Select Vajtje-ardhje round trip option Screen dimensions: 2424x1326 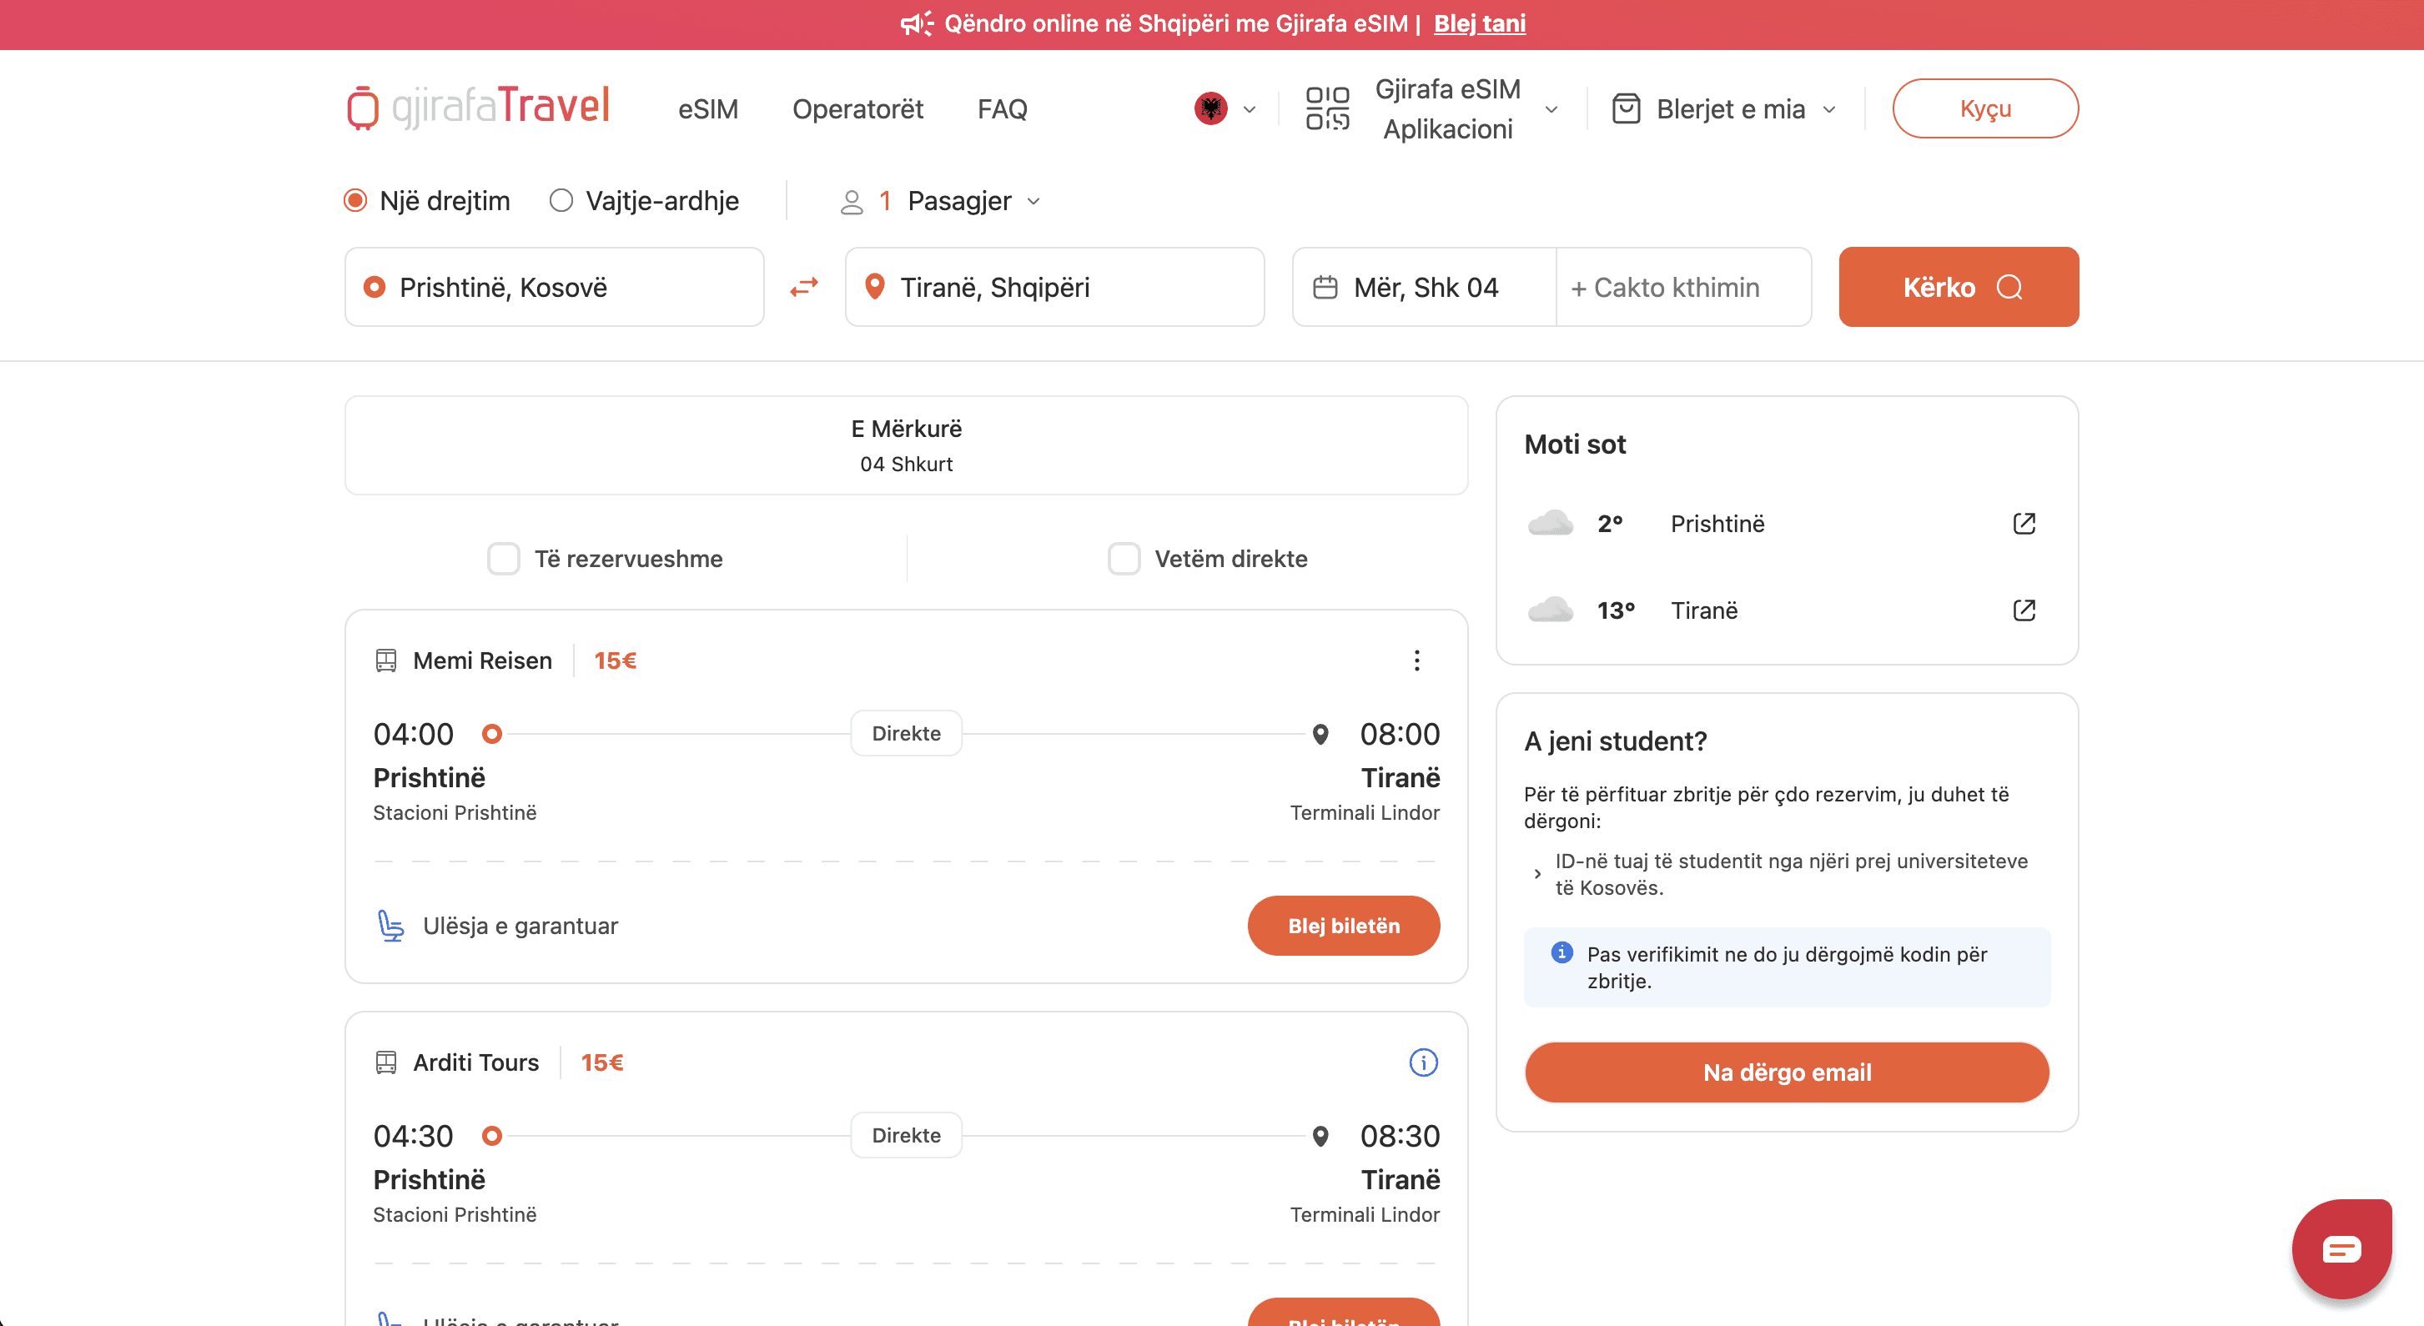tap(561, 200)
